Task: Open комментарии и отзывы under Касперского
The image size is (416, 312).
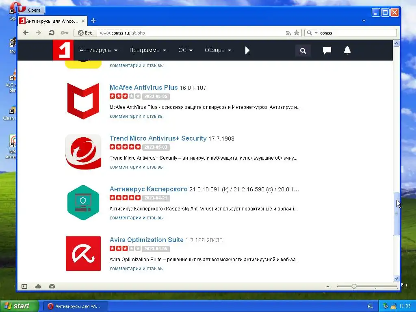Action: coord(136,218)
